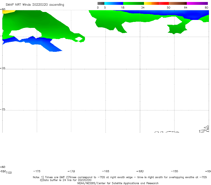Screen dimensions: 211x185
Task: Click the longitude label '-180'
Action: click(x=3, y=171)
